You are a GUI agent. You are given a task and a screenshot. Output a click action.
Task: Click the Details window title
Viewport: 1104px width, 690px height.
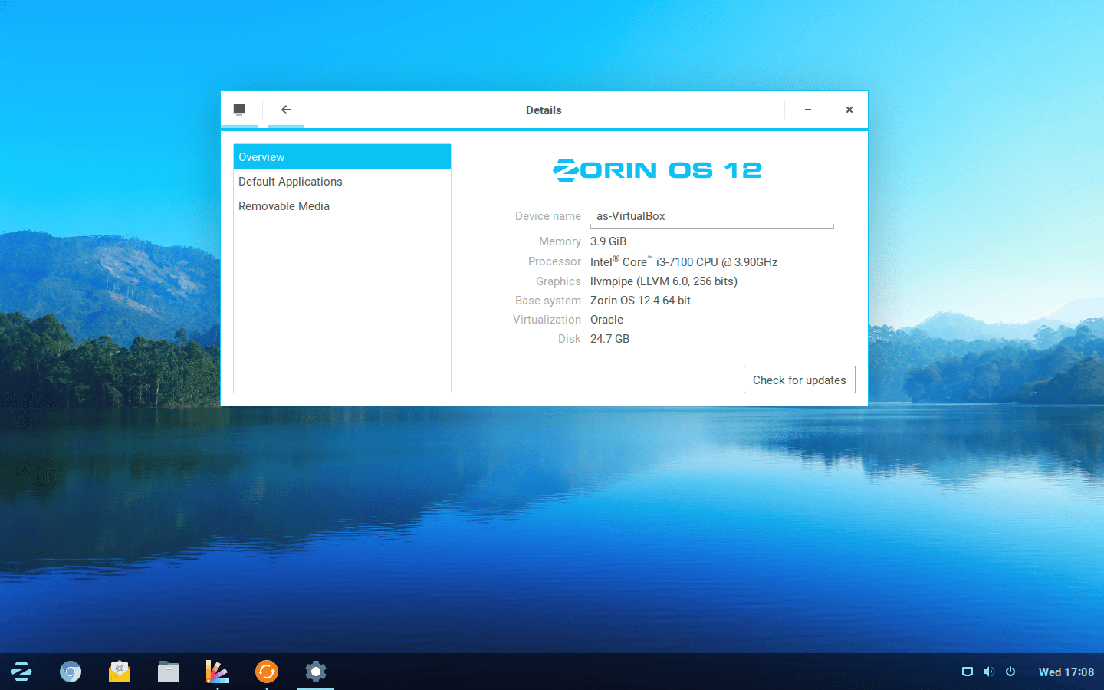(x=544, y=110)
